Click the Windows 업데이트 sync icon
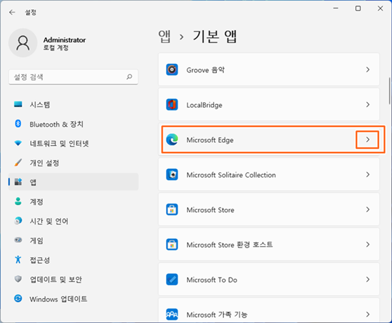Screen dimensions: 392x323 18,298
